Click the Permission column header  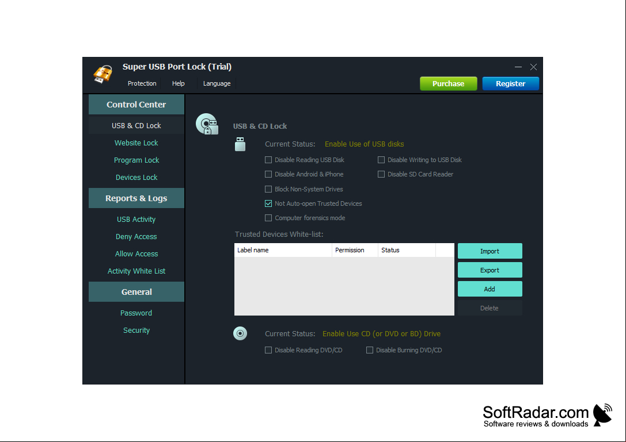coord(355,250)
